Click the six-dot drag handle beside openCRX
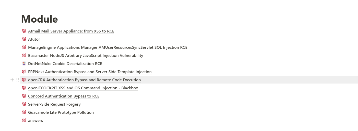Screen dimensions: 358x131 (x=18, y=80)
